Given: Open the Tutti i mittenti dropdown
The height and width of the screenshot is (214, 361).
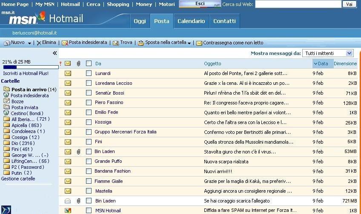Looking at the screenshot, I should [x=328, y=53].
